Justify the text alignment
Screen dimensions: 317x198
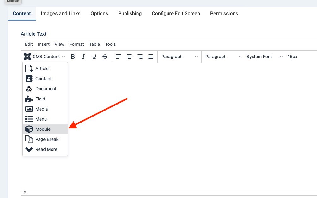[x=151, y=57]
